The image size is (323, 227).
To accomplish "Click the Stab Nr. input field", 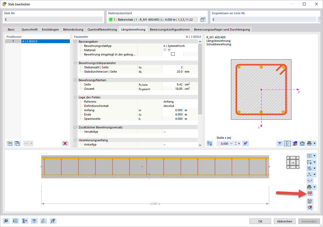I will point(53,19).
